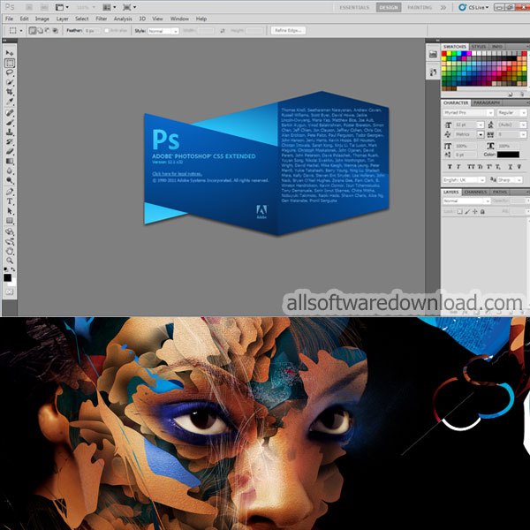Select the 3D Camera Rotate tool
Screen dimensions: 530x530
[x=10, y=242]
